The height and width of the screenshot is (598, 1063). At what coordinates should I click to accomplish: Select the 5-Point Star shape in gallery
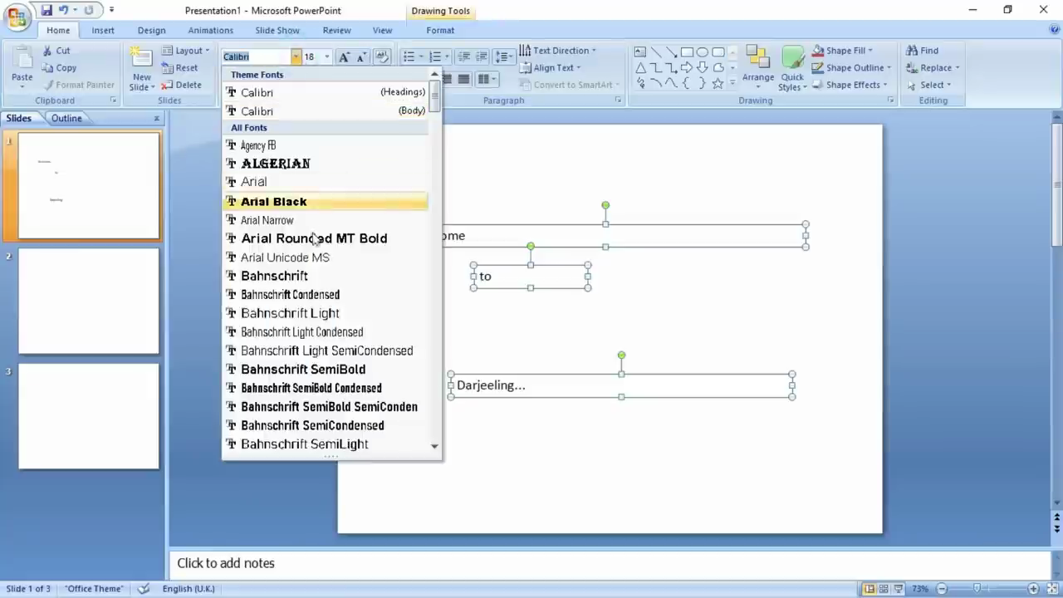pos(718,83)
